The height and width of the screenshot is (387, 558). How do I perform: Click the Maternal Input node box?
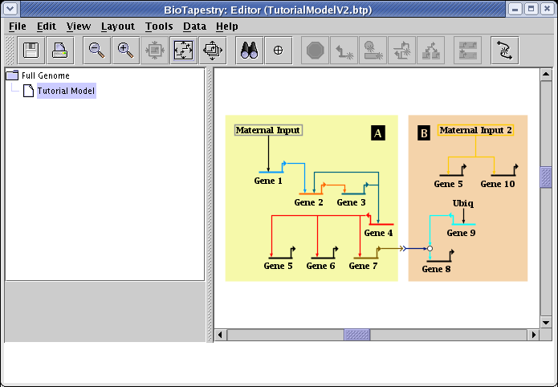(x=268, y=130)
